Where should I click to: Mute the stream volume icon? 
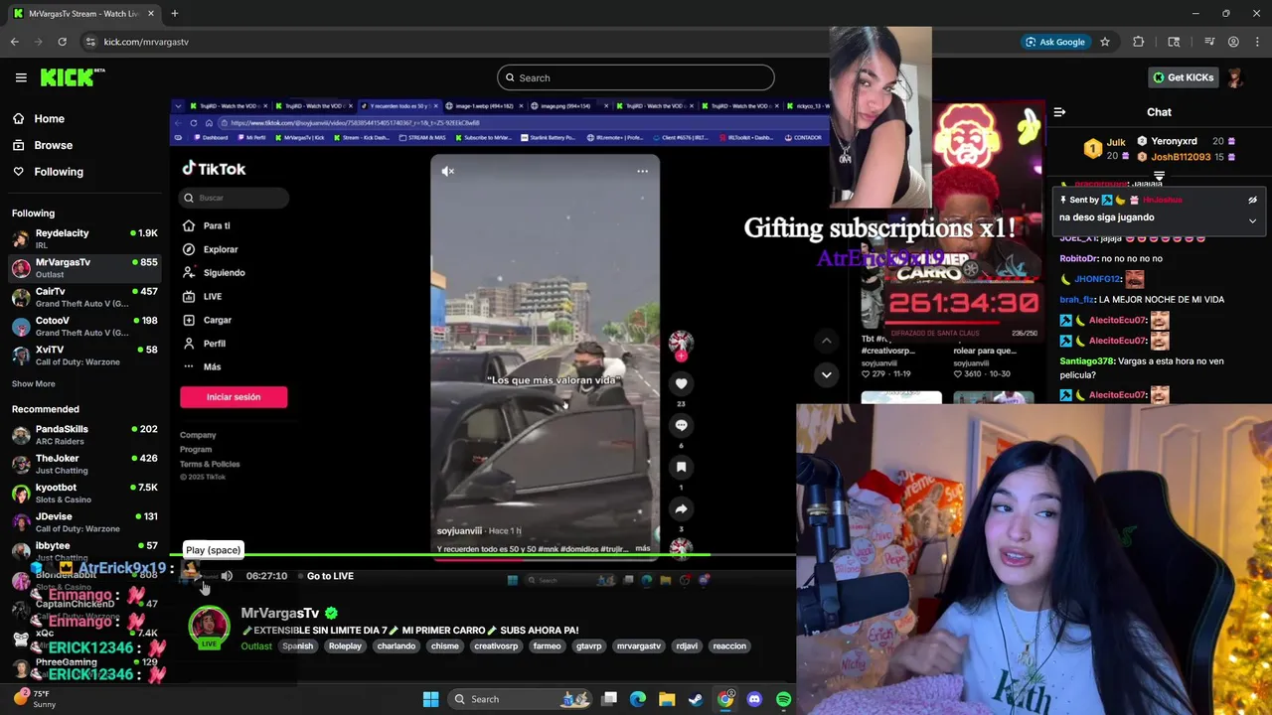tap(227, 576)
